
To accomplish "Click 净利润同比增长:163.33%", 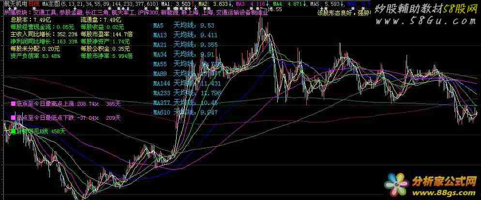I will coord(44,42).
